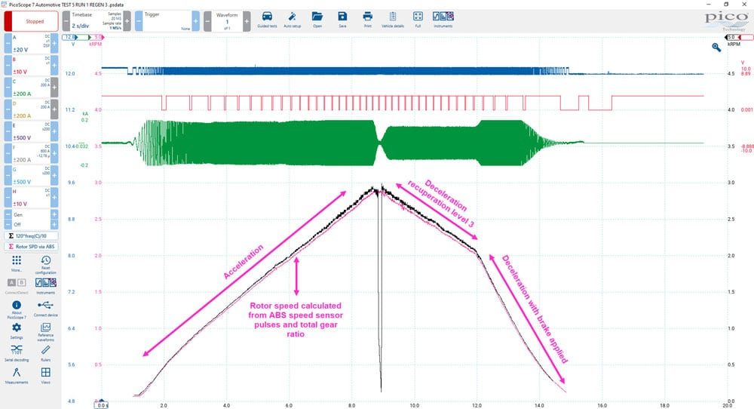754x409 pixels.
Task: Increase Channel H input range
Action: (54, 197)
